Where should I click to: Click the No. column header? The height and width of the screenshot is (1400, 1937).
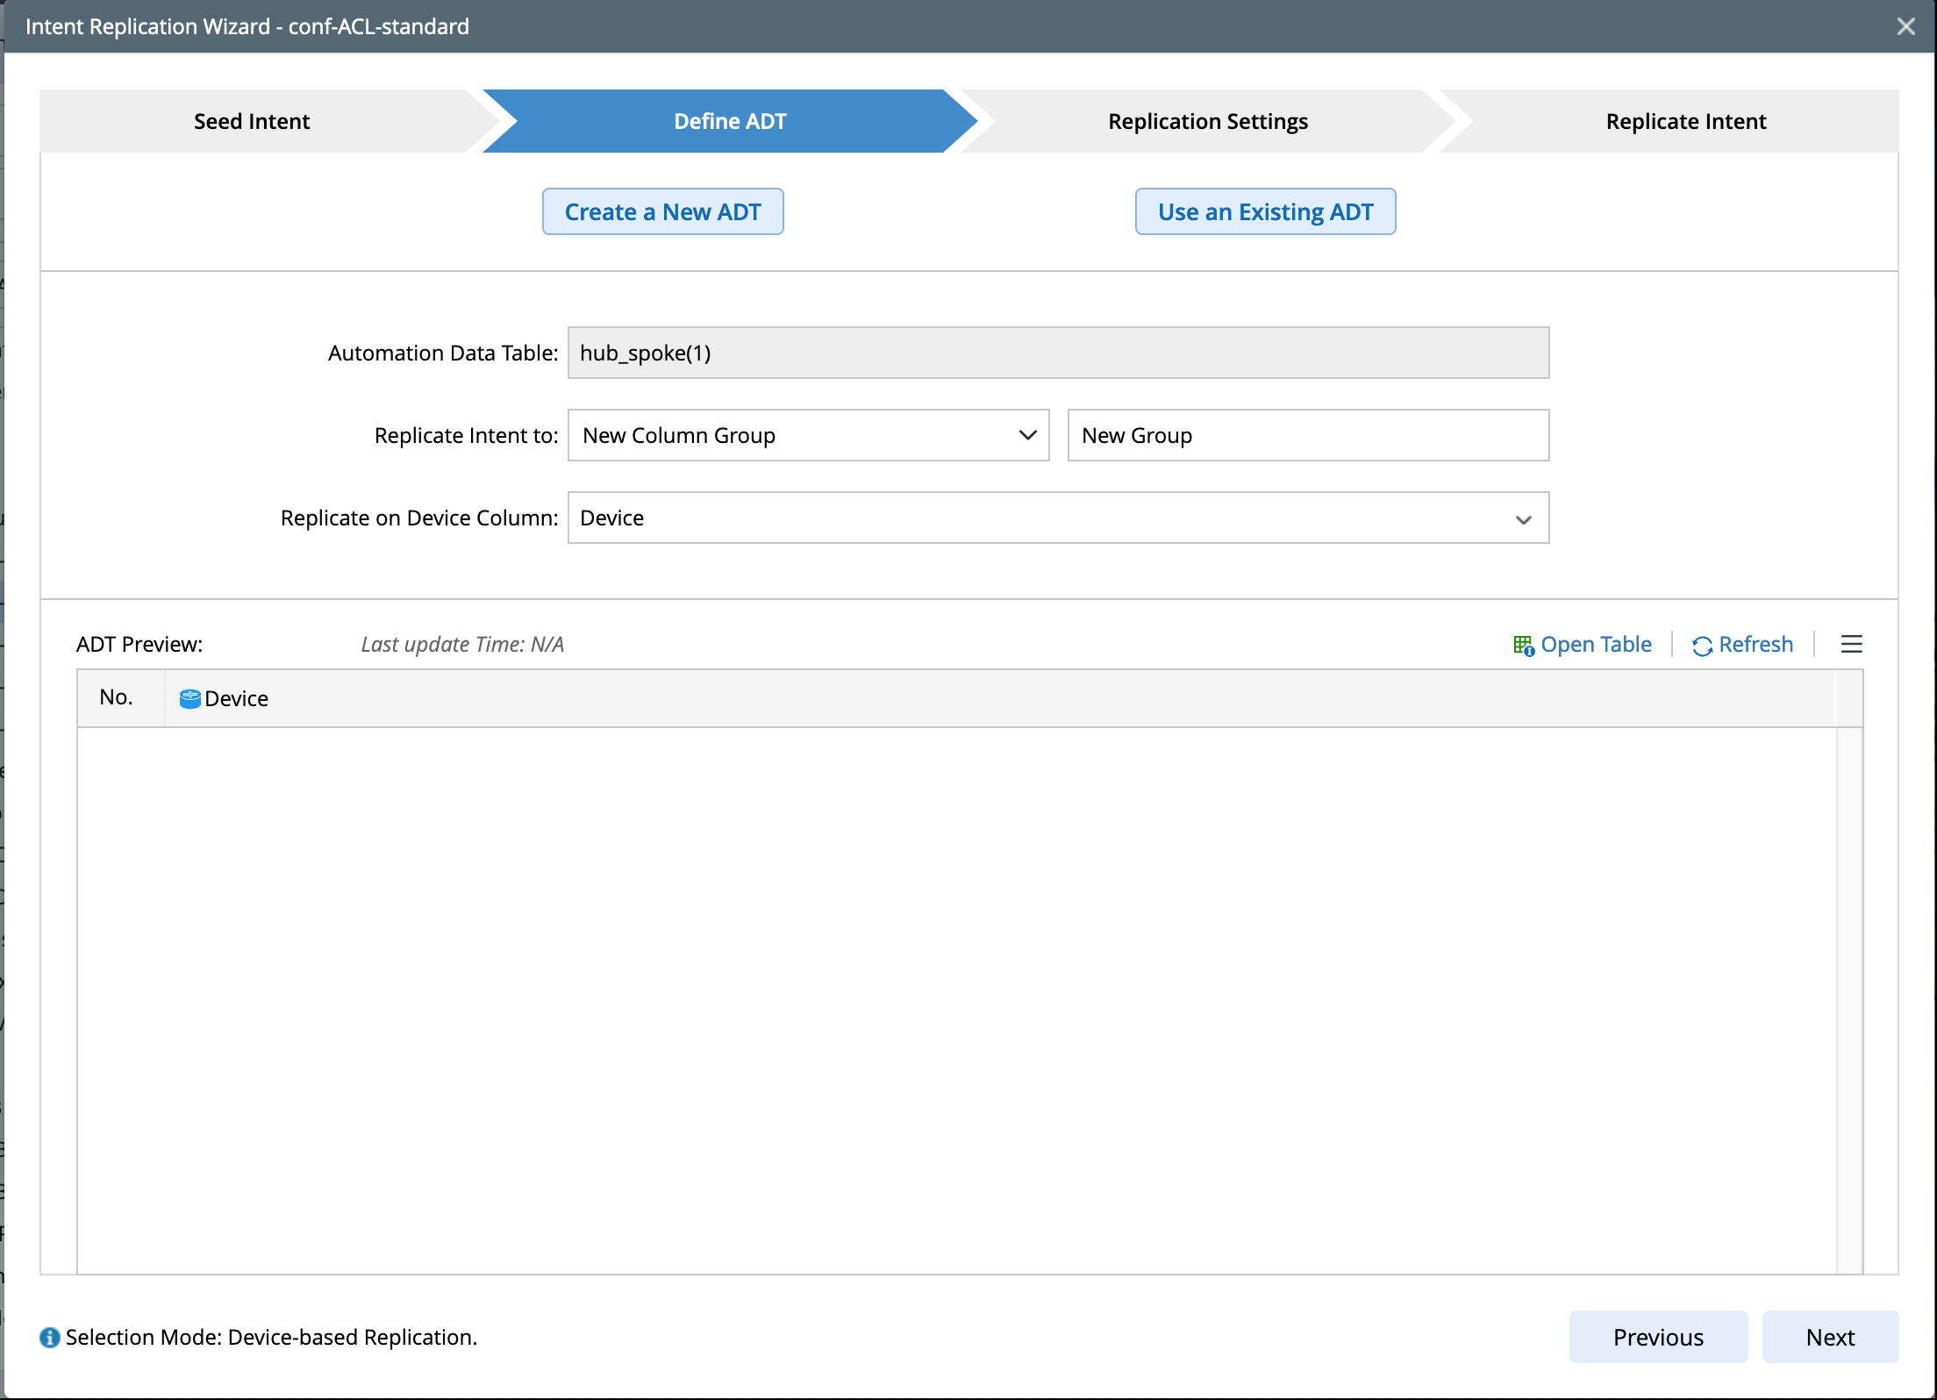click(x=117, y=697)
